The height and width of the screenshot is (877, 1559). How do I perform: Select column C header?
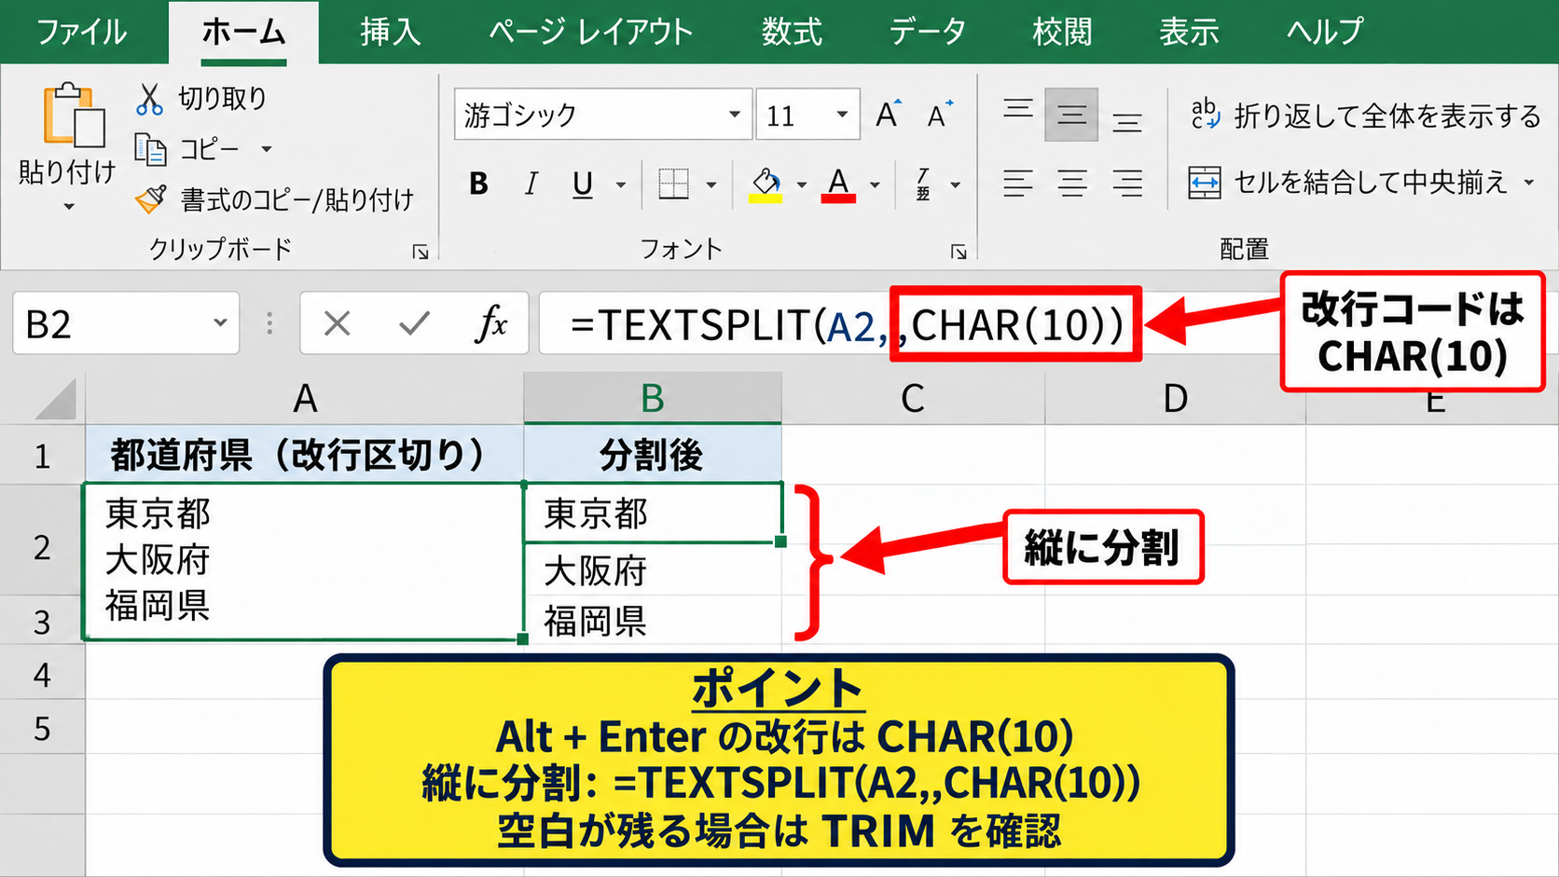913,399
